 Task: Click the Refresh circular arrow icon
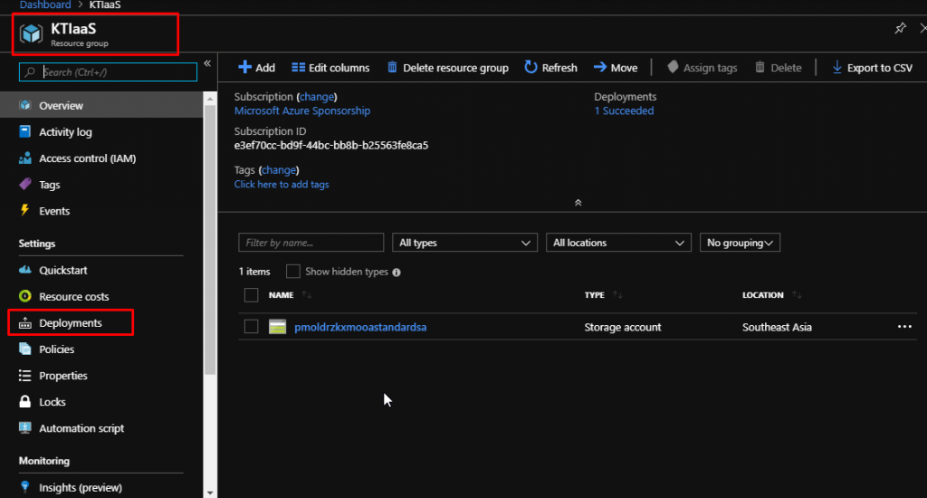point(530,67)
